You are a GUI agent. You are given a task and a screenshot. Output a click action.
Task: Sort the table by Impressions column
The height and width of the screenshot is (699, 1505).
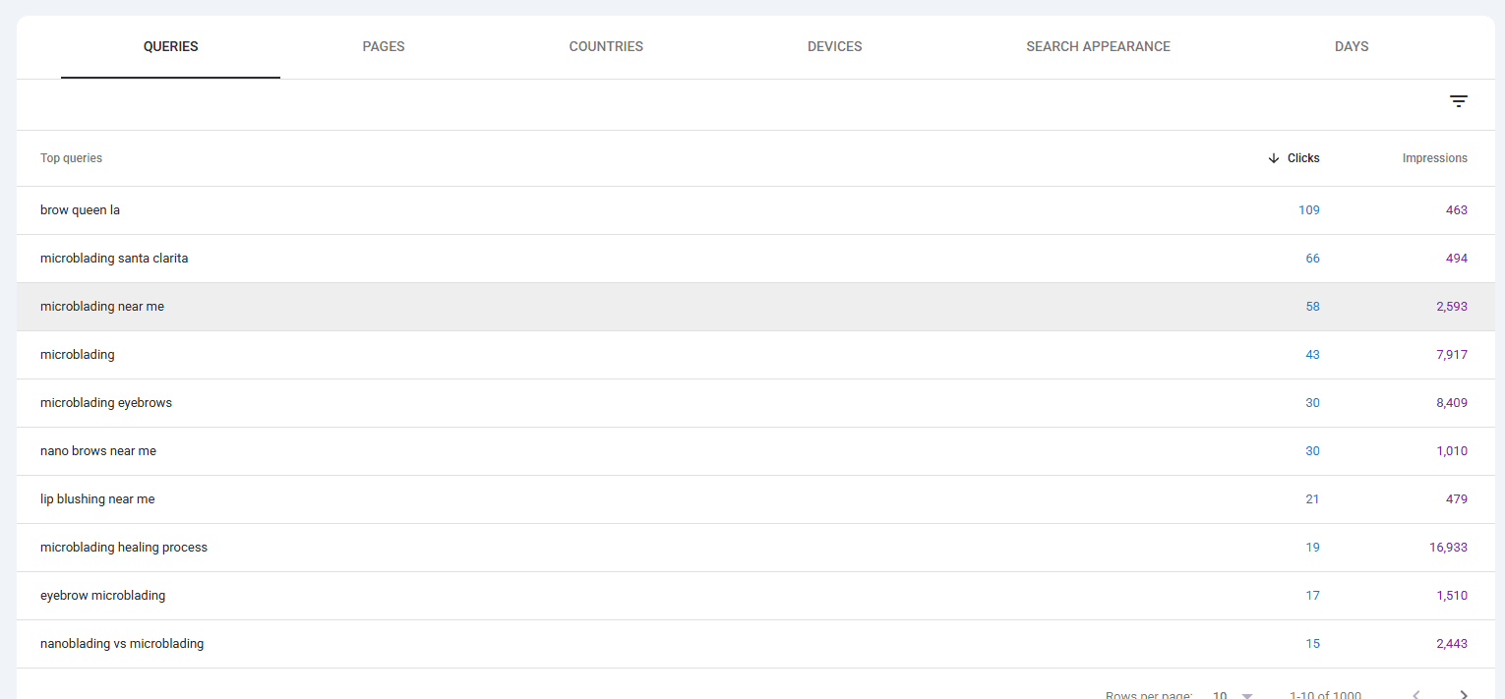pos(1435,158)
